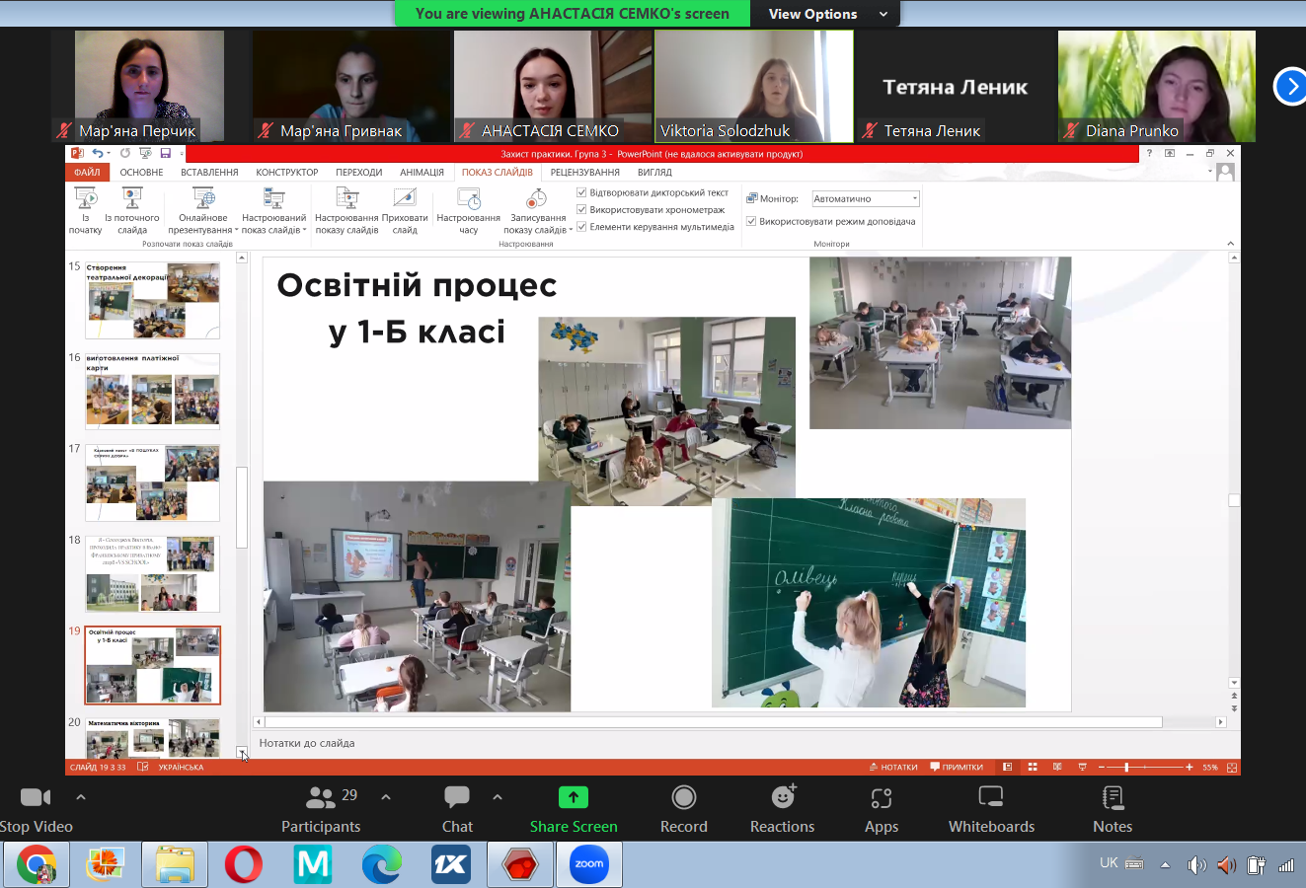Viewport: 1306px width, 888px height.
Task: Select slide 17 thumbnail in the slide panel
Action: pyautogui.click(x=152, y=482)
